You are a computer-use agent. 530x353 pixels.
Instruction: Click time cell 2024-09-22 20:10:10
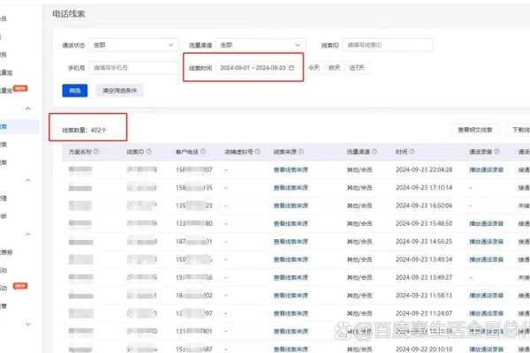tap(424, 349)
